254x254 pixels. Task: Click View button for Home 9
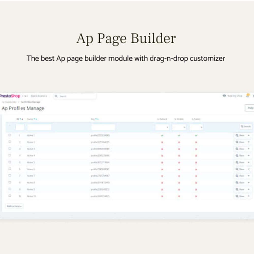point(240,189)
